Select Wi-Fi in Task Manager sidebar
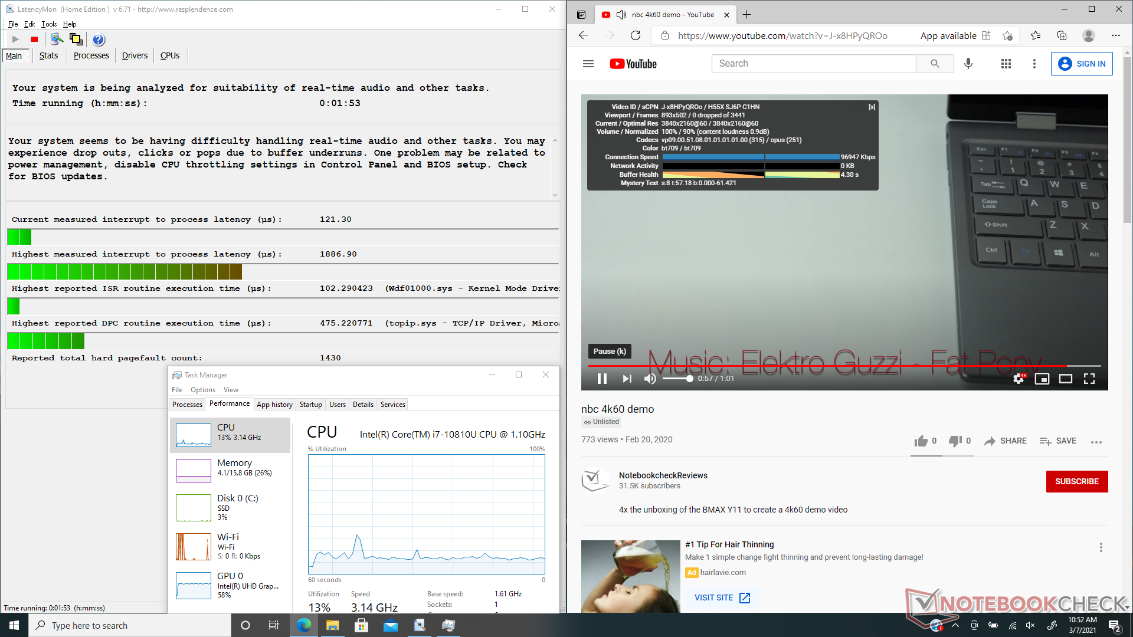 (x=230, y=546)
